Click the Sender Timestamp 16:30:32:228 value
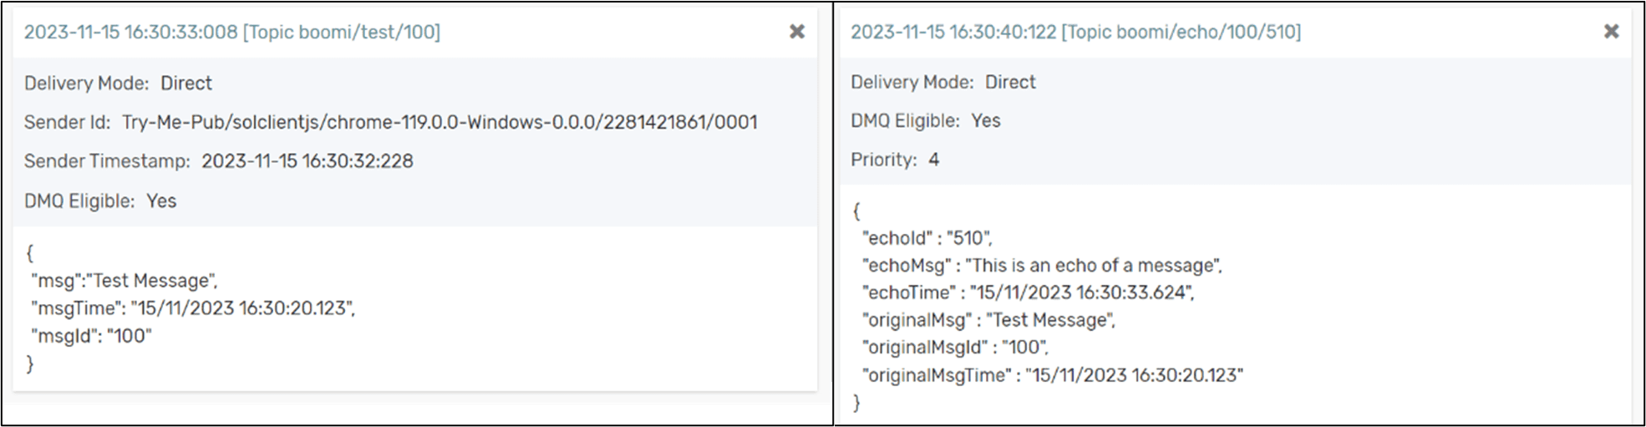Image resolution: width=1646 pixels, height=427 pixels. click(307, 161)
